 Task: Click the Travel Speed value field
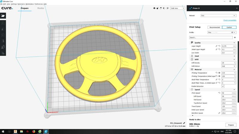click(229, 106)
